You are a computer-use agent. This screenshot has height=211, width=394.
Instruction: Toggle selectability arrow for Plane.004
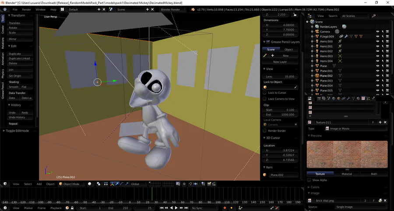pyautogui.click(x=383, y=85)
